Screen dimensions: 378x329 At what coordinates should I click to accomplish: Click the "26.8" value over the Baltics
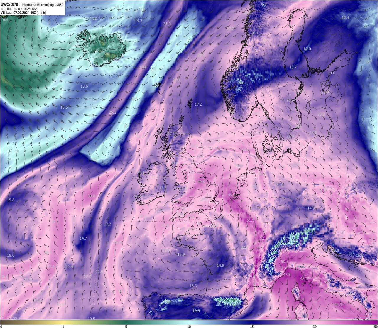321,114
